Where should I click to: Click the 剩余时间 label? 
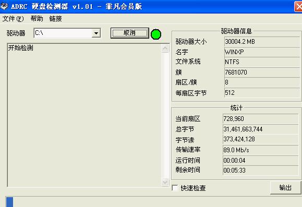point(188,170)
